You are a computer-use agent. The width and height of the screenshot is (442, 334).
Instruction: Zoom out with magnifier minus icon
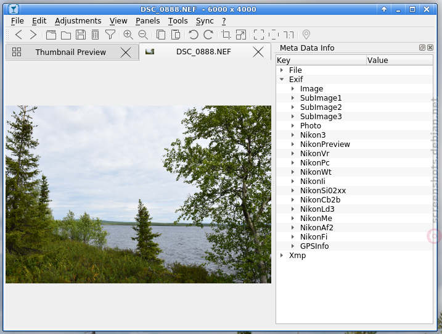tap(143, 35)
